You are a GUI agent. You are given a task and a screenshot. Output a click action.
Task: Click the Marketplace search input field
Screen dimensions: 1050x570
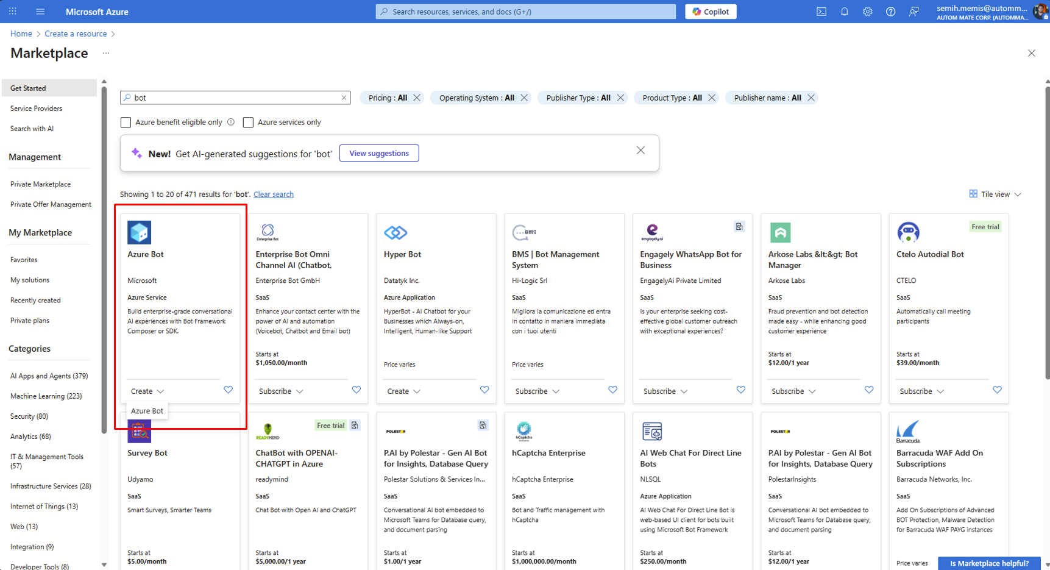click(x=235, y=98)
